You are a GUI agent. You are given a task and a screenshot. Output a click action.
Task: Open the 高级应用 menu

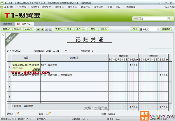(x=99, y=7)
